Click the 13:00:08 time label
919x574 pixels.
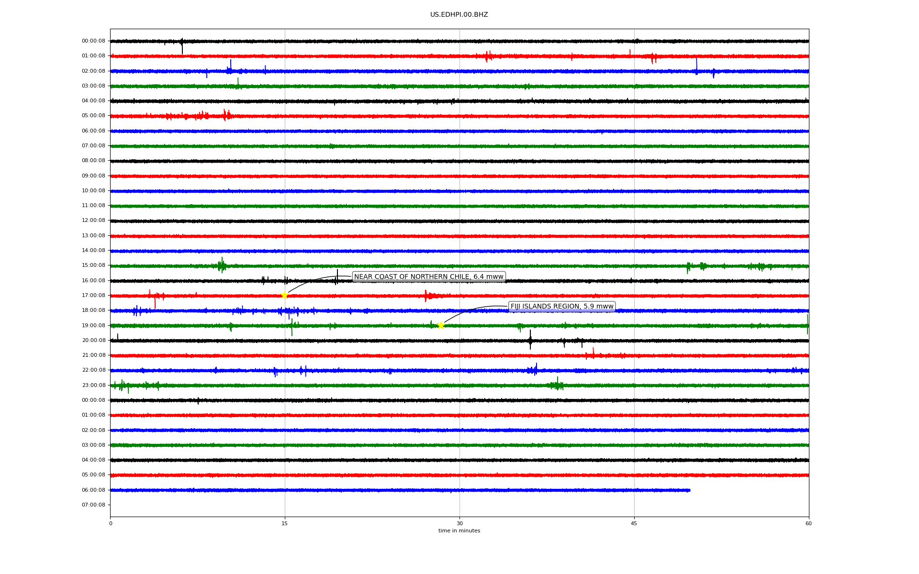point(93,235)
